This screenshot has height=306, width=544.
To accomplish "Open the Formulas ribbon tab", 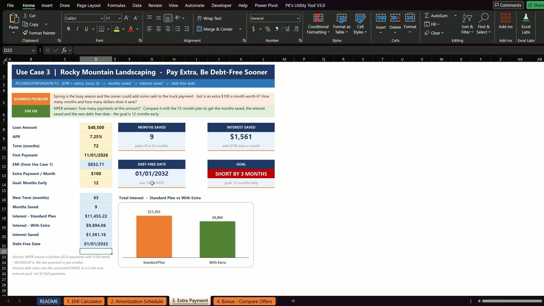I will point(116,5).
